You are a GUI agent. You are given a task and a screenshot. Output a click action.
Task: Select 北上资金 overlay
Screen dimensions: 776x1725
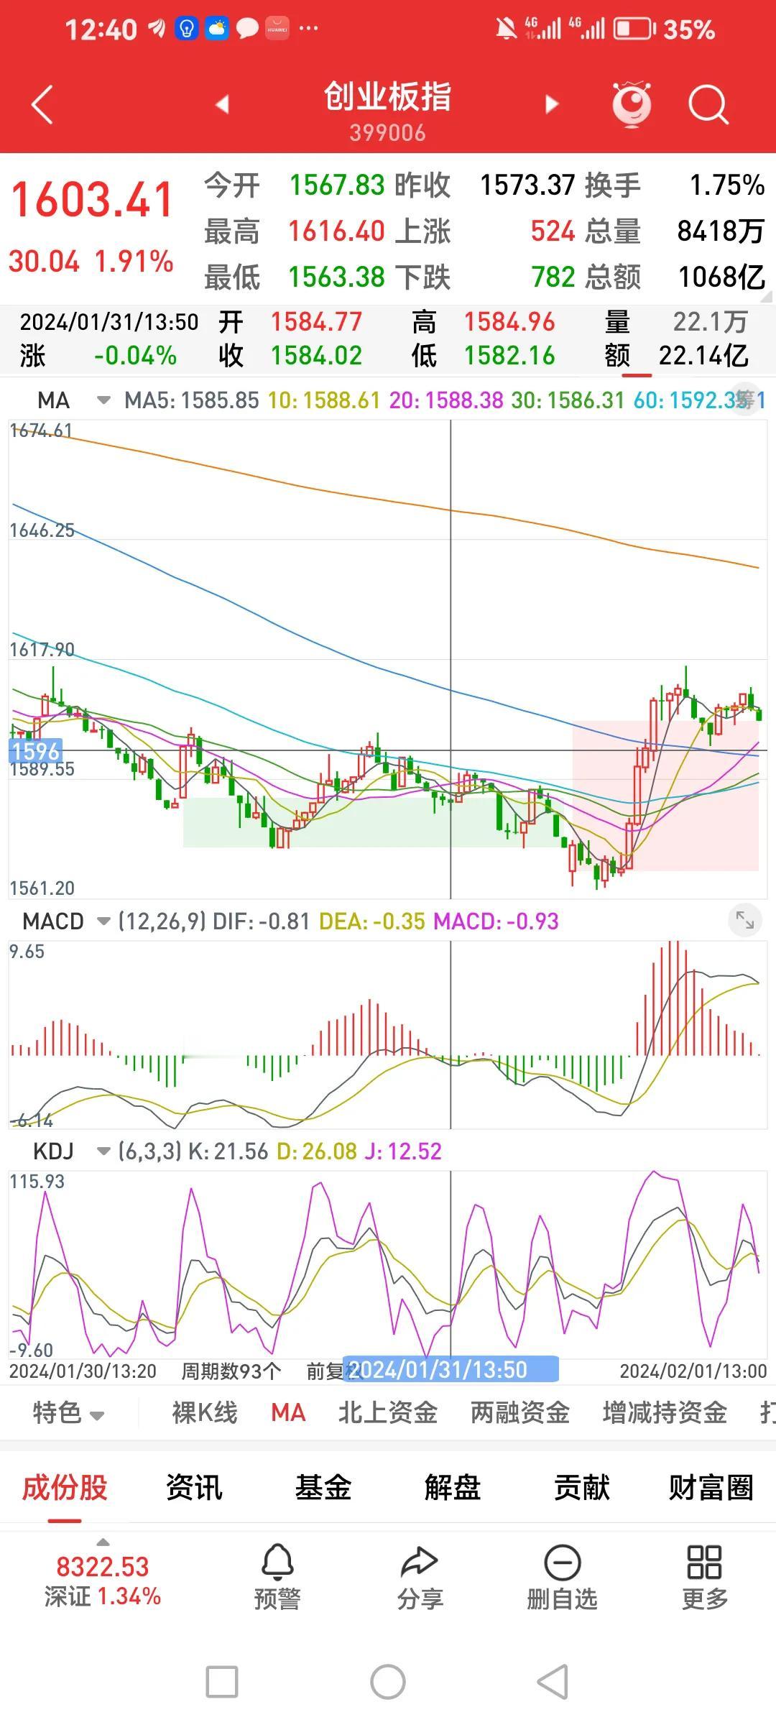click(x=388, y=1412)
